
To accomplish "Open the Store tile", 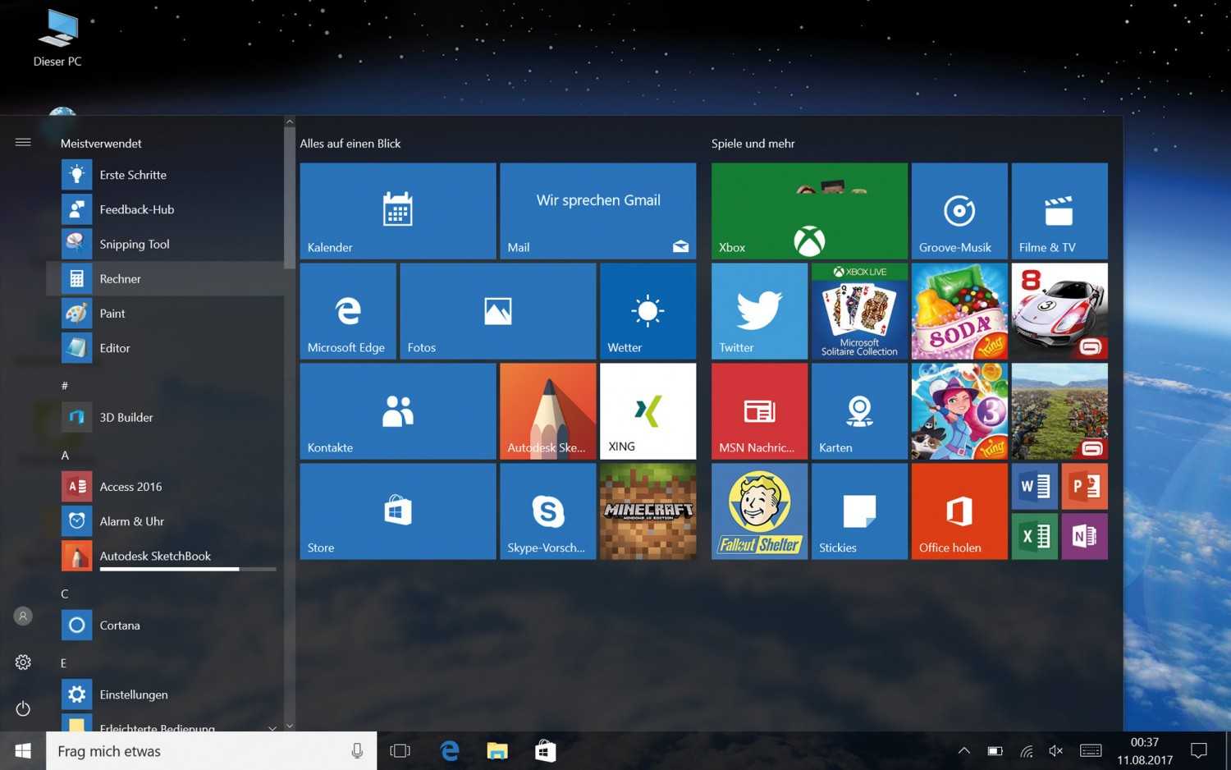I will point(398,511).
